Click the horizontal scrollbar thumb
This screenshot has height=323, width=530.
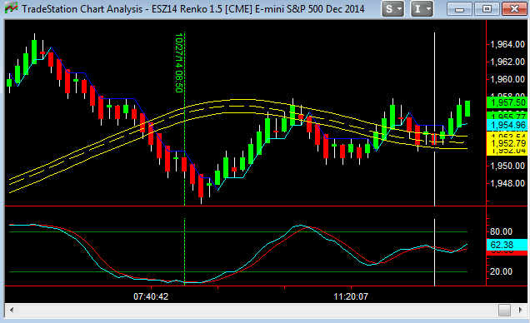(504, 310)
